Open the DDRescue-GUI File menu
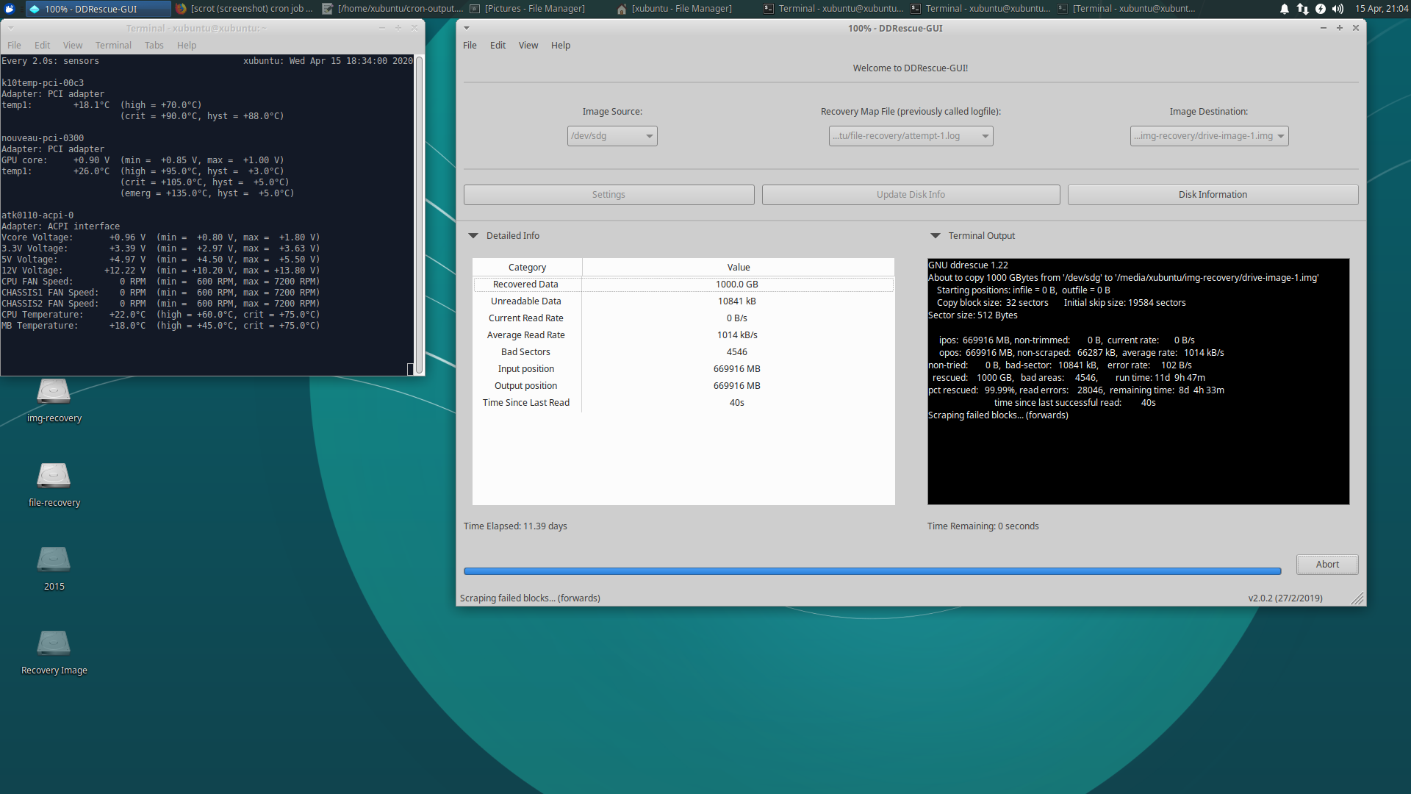1411x794 pixels. (470, 46)
